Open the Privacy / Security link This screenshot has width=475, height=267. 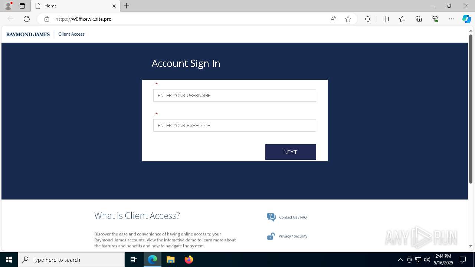click(293, 236)
